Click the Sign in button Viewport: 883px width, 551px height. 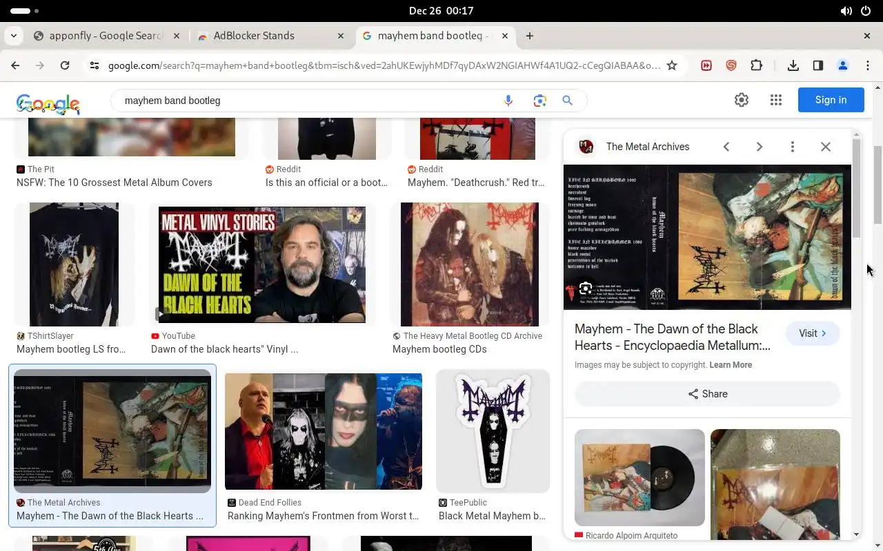[831, 100]
